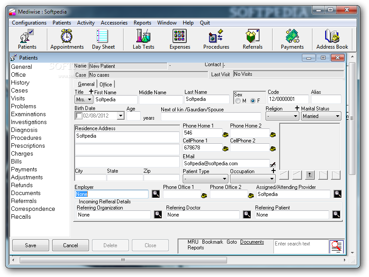
Task: Click the Referring Patient lookup icon
Action: (x=336, y=214)
